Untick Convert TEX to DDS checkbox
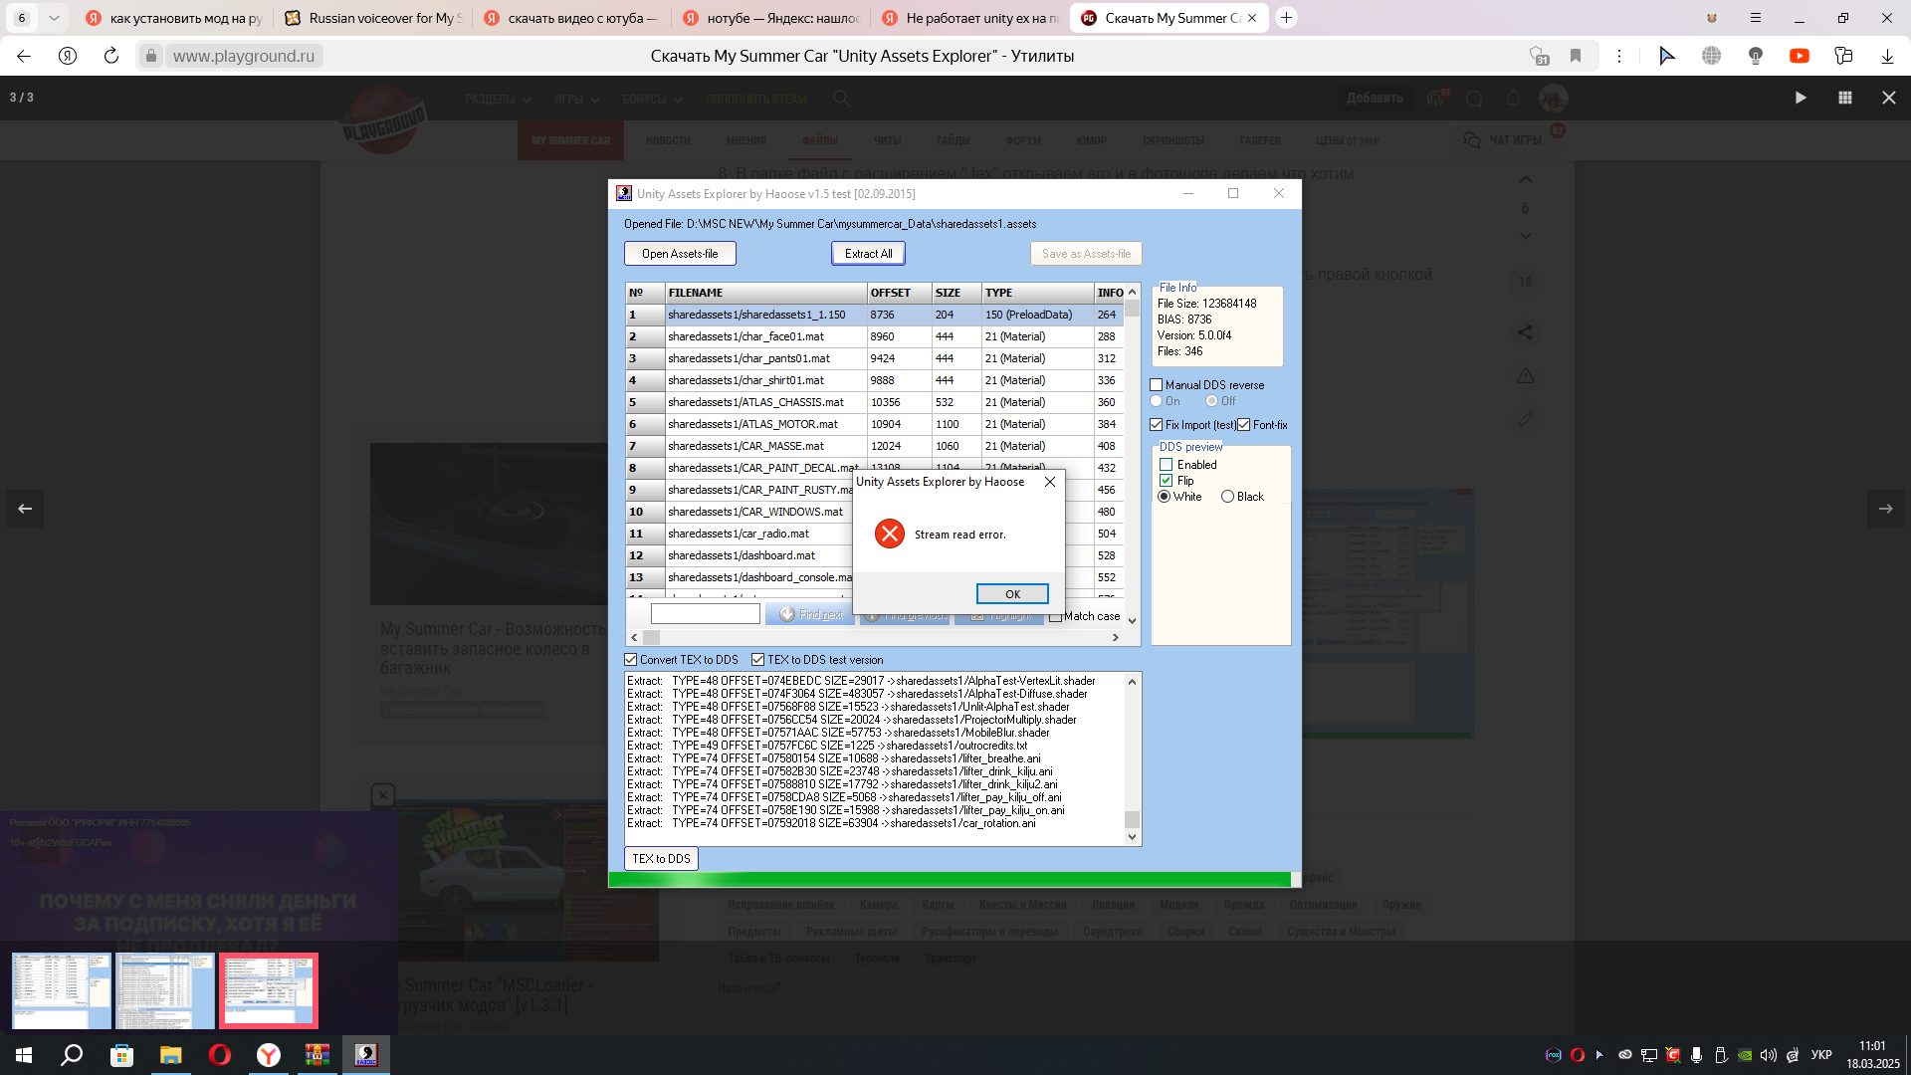This screenshot has height=1075, width=1911. click(x=631, y=660)
